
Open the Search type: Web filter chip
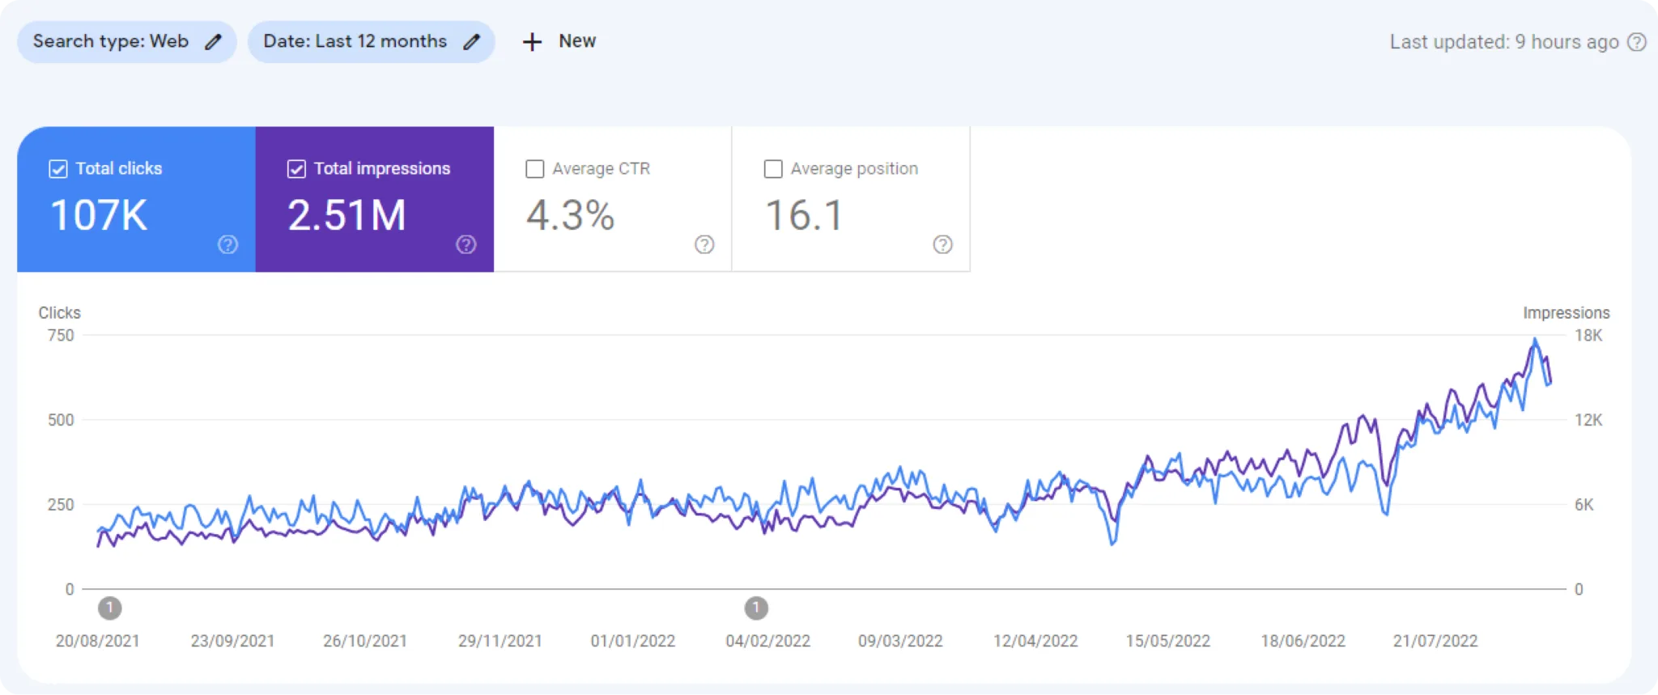click(x=111, y=42)
